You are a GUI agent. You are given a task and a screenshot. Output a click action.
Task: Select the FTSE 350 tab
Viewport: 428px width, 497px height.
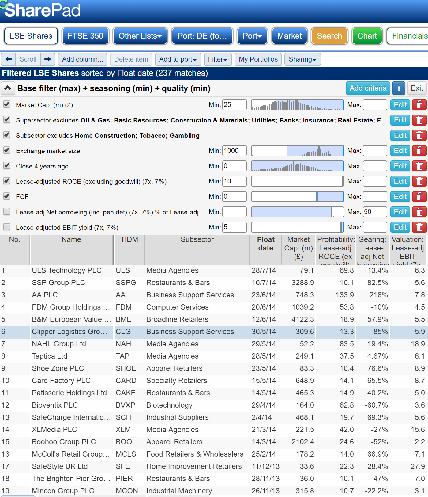(85, 36)
